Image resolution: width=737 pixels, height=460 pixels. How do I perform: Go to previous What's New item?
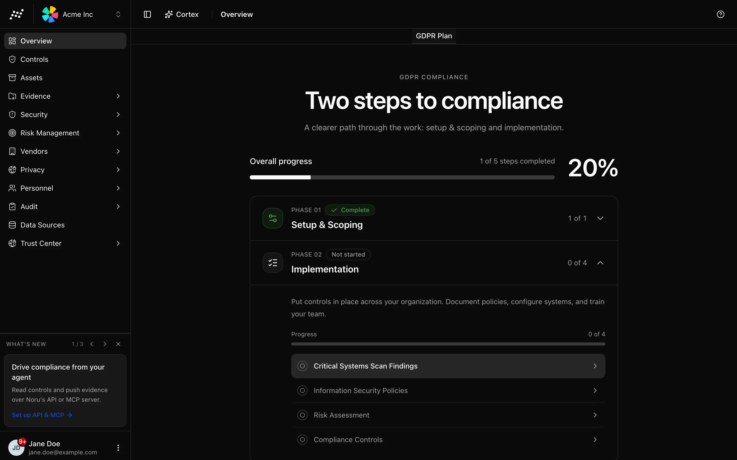click(x=92, y=344)
